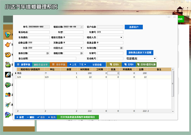Click 维修项目/销售配件 column header
The image size is (191, 135).
31,70
